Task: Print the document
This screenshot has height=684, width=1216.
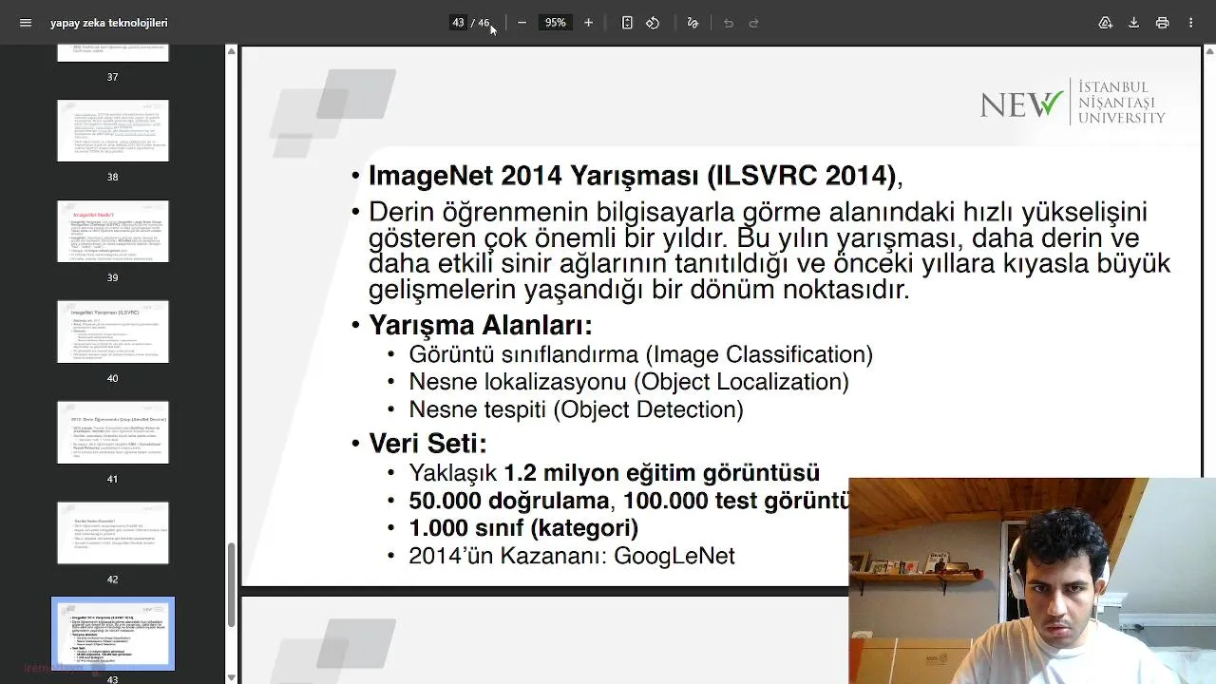Action: [x=1162, y=23]
